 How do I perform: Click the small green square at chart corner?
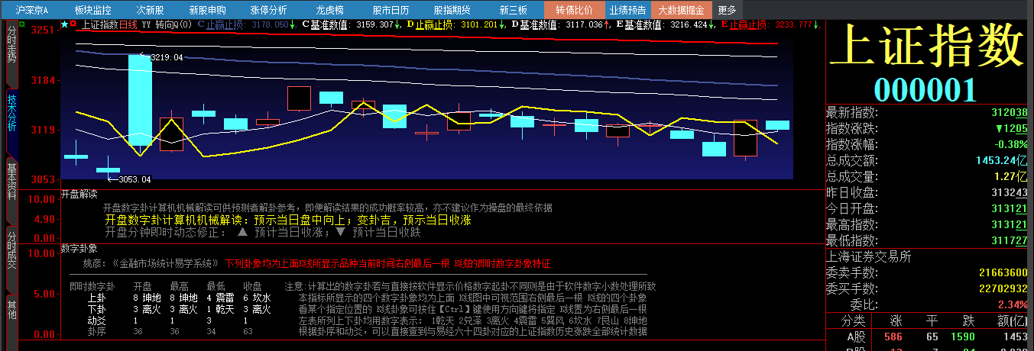click(x=21, y=25)
